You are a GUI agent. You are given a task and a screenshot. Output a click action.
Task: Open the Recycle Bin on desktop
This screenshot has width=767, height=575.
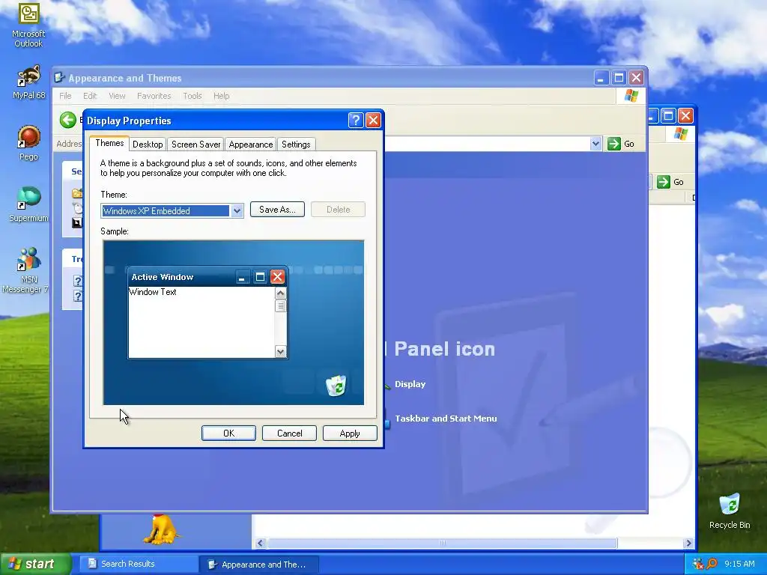(x=730, y=511)
